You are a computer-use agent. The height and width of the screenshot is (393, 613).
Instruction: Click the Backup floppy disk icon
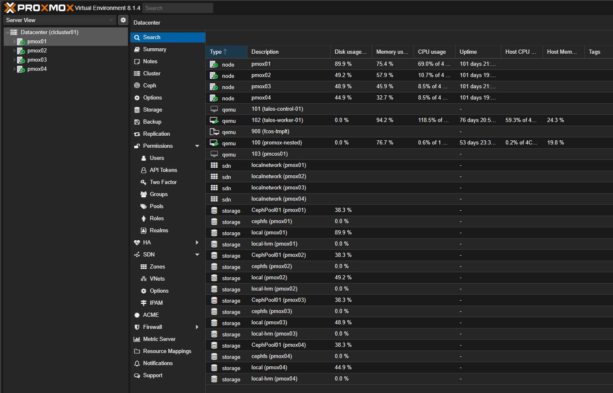[x=137, y=122]
